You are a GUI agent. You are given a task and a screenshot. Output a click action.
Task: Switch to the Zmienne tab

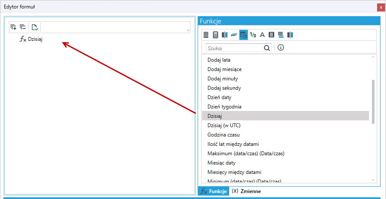pyautogui.click(x=247, y=191)
